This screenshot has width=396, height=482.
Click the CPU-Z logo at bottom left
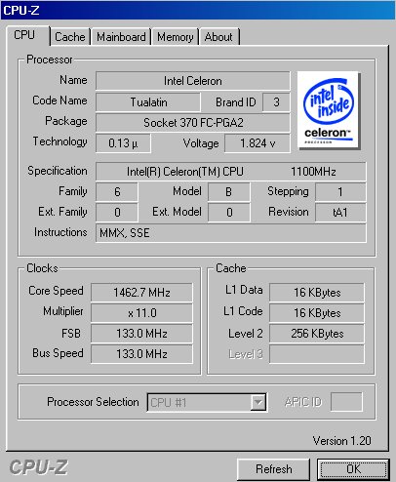pos(38,467)
